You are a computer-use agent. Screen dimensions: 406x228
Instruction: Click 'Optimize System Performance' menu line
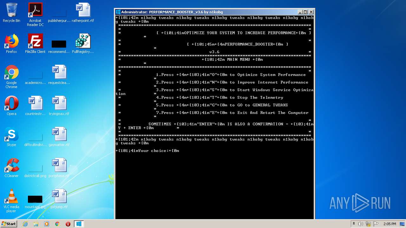click(x=231, y=75)
